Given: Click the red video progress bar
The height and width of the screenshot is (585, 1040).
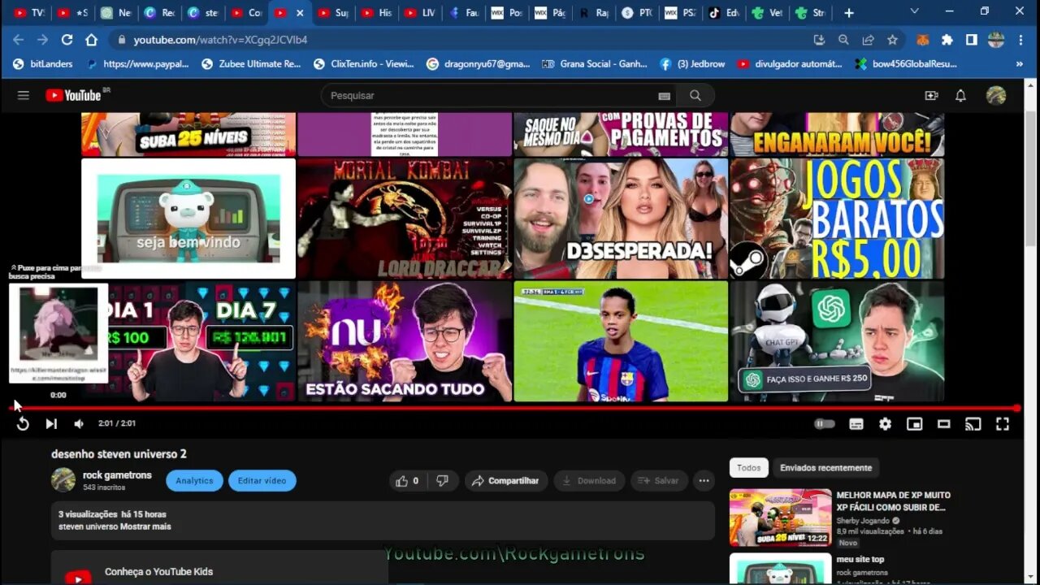Looking at the screenshot, I should point(515,408).
